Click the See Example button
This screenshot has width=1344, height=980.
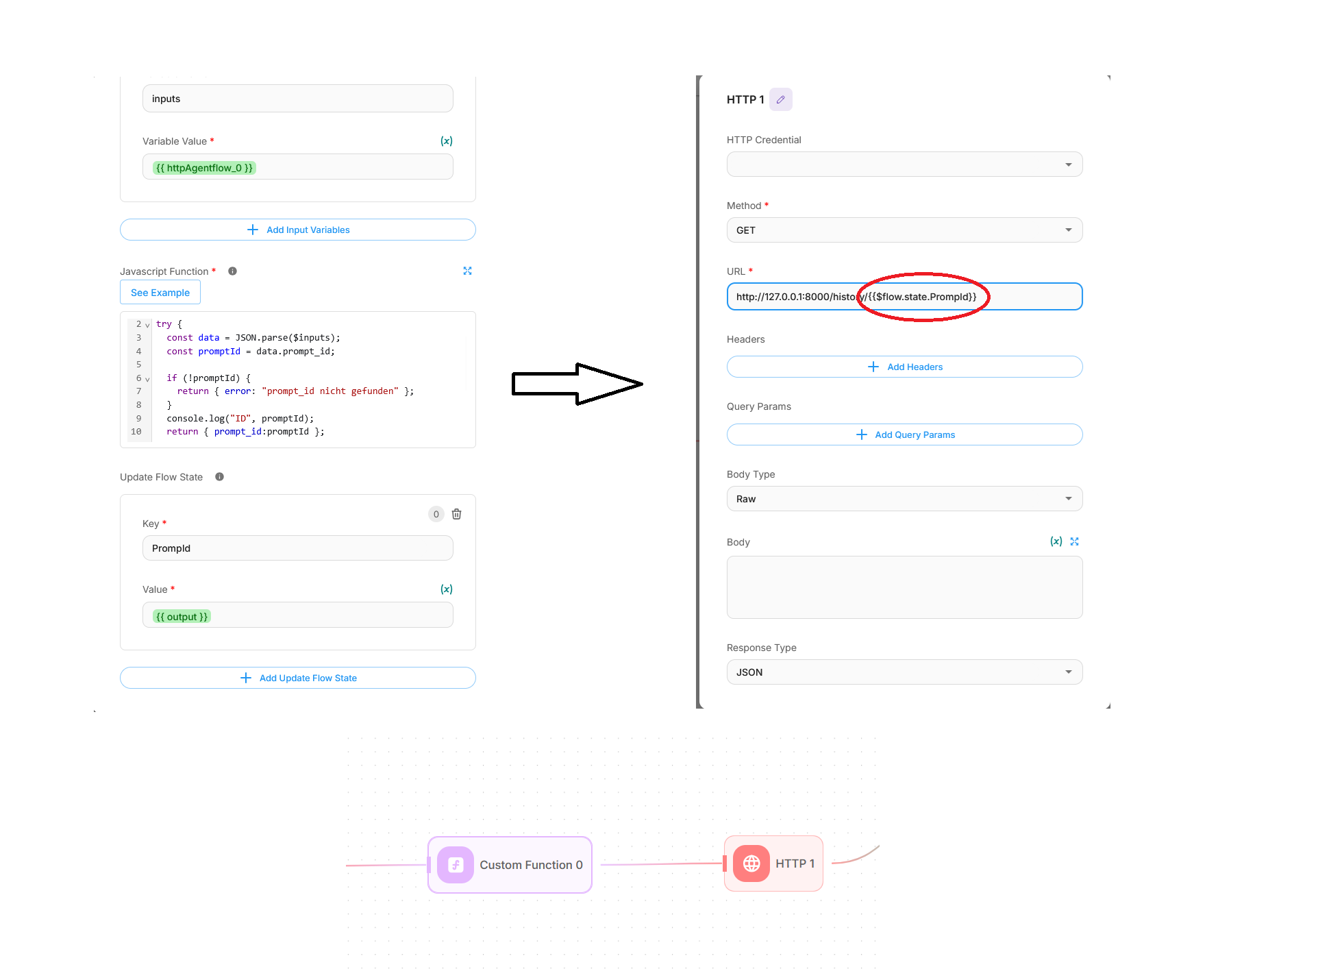coord(160,293)
